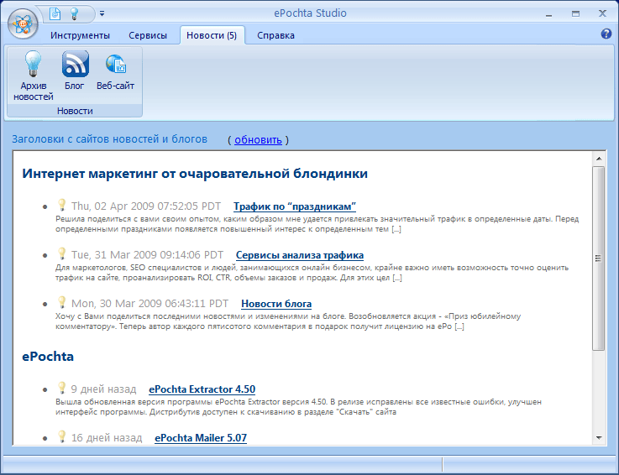Open the Справка tab
The height and width of the screenshot is (475, 619).
pyautogui.click(x=275, y=35)
